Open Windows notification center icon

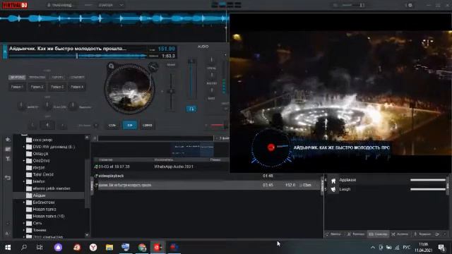pos(441,248)
